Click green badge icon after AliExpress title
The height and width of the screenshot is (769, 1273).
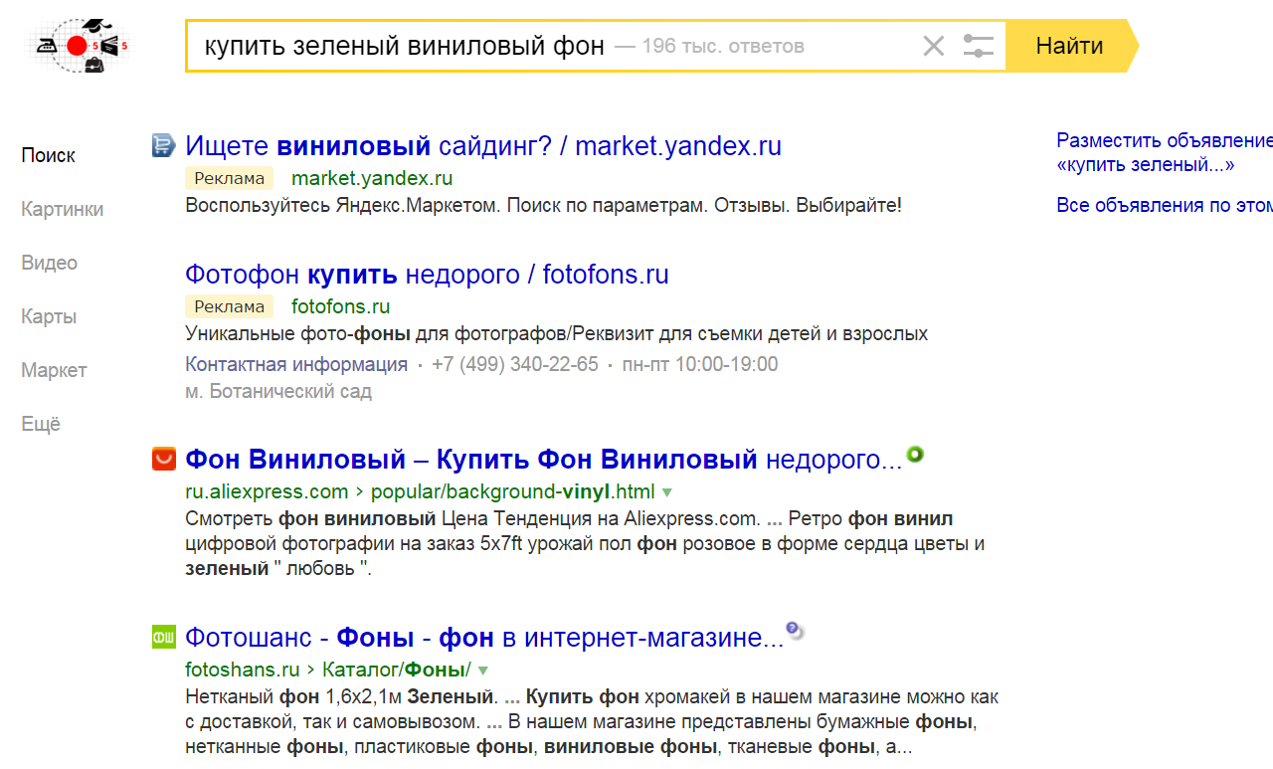[915, 455]
